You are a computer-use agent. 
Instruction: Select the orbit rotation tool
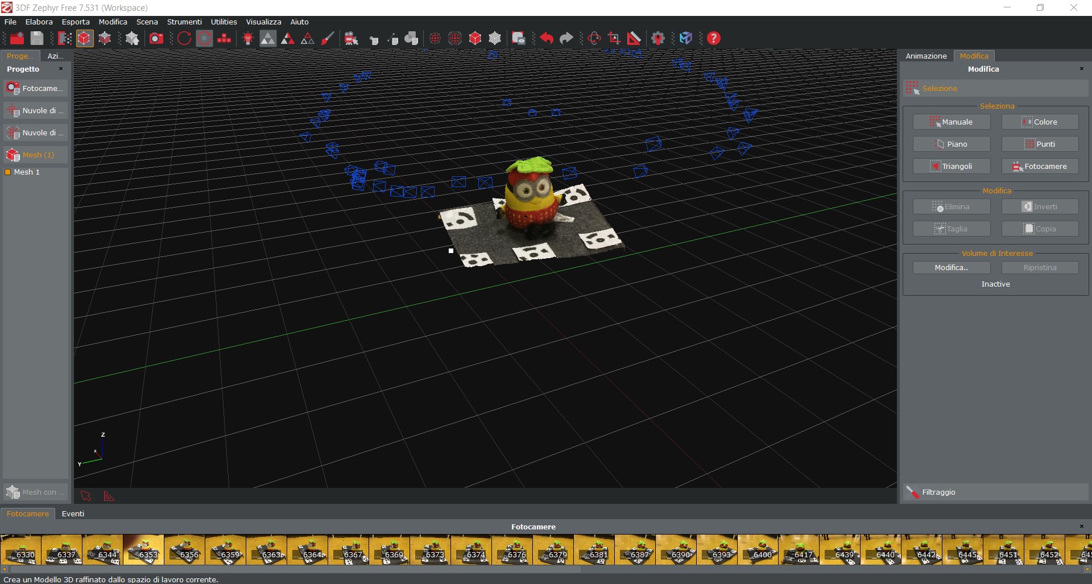(x=594, y=38)
